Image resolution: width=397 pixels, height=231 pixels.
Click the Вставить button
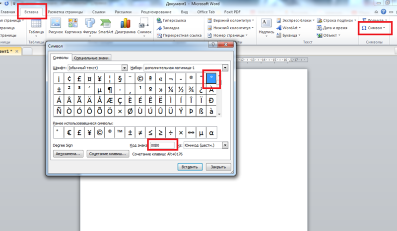190,167
